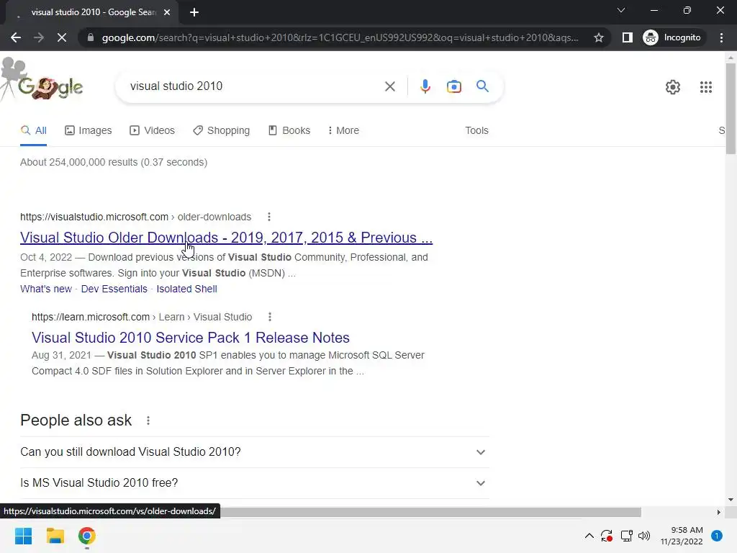Open the Dev Essentials sitelink

pyautogui.click(x=114, y=289)
